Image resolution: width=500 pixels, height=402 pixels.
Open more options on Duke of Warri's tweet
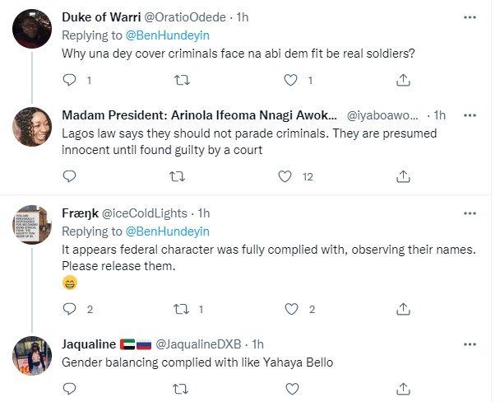(x=470, y=16)
